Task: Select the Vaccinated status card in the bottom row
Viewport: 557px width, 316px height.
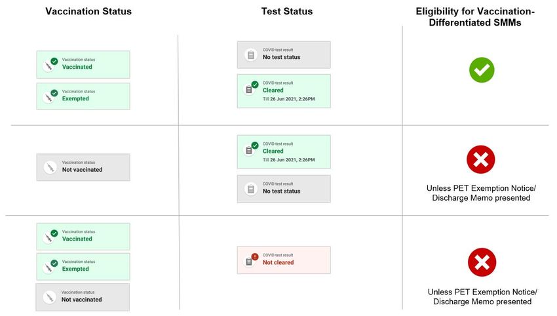Action: [83, 237]
